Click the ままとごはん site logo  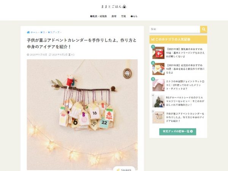coord(114,6)
